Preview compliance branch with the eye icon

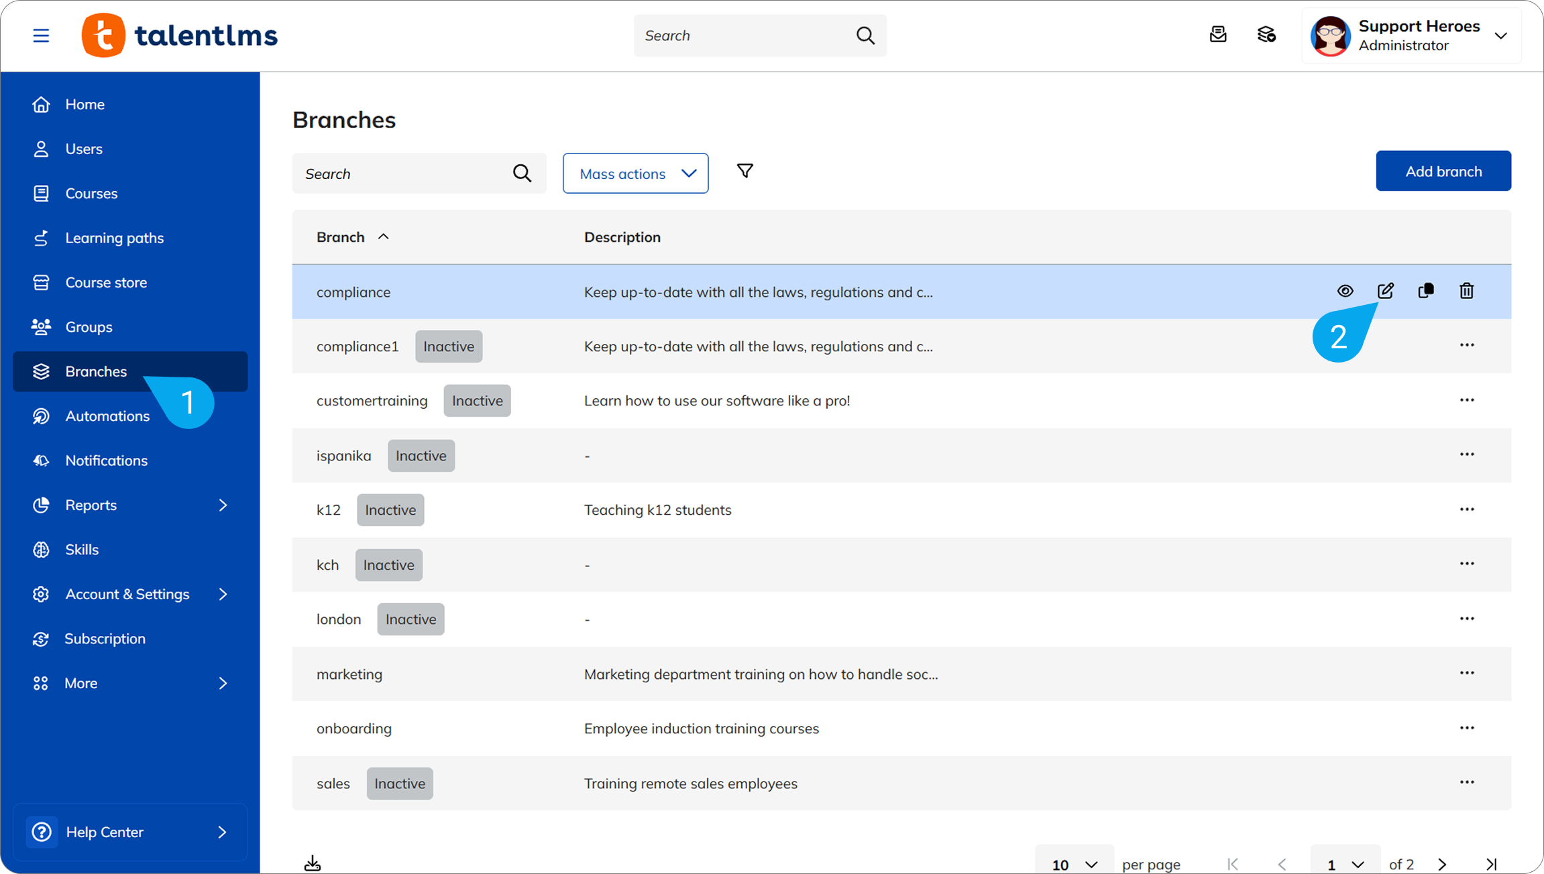point(1345,291)
